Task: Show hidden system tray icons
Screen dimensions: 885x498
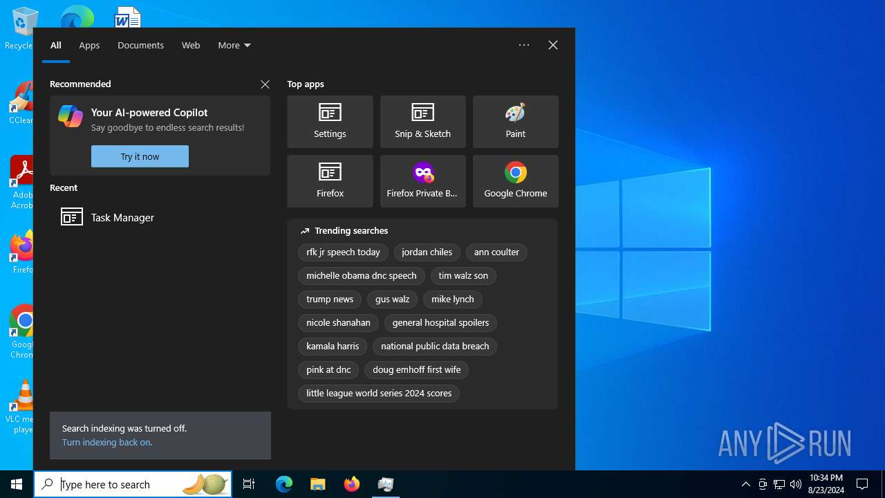Action: click(745, 484)
